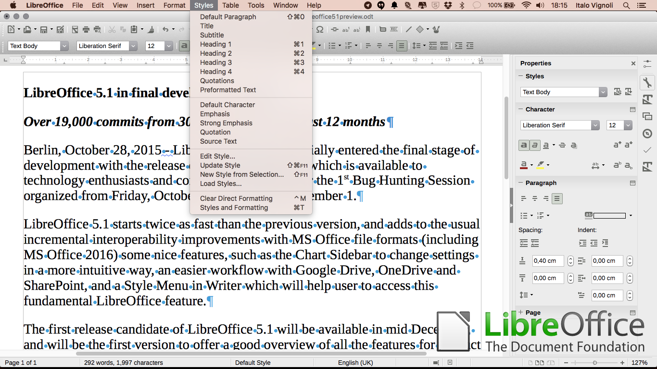Viewport: 657px width, 369px height.
Task: Click the New document icon in toolbar
Action: (x=12, y=29)
